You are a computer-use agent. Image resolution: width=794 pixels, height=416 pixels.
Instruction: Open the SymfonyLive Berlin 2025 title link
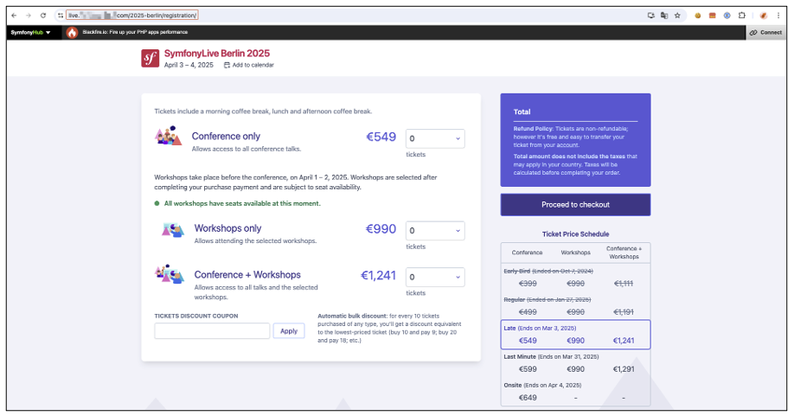pyautogui.click(x=217, y=53)
